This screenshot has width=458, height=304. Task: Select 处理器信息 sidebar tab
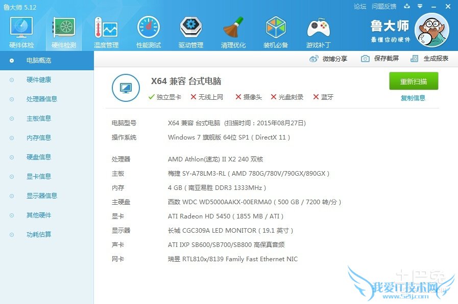(x=47, y=99)
